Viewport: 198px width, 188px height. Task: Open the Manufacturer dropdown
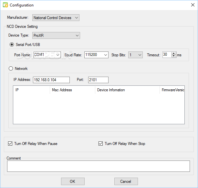[56, 18]
